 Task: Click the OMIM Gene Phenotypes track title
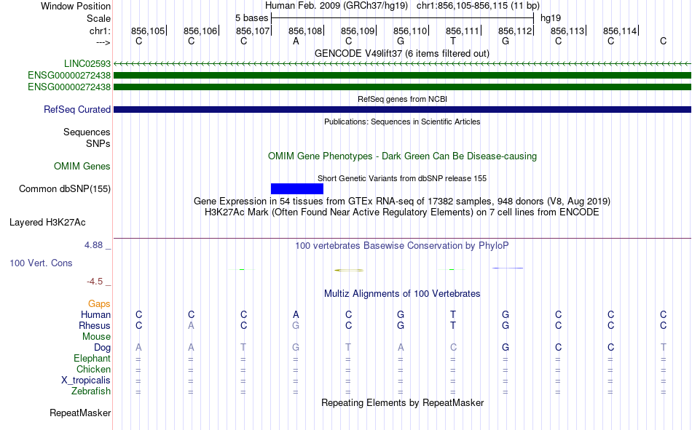tap(403, 156)
